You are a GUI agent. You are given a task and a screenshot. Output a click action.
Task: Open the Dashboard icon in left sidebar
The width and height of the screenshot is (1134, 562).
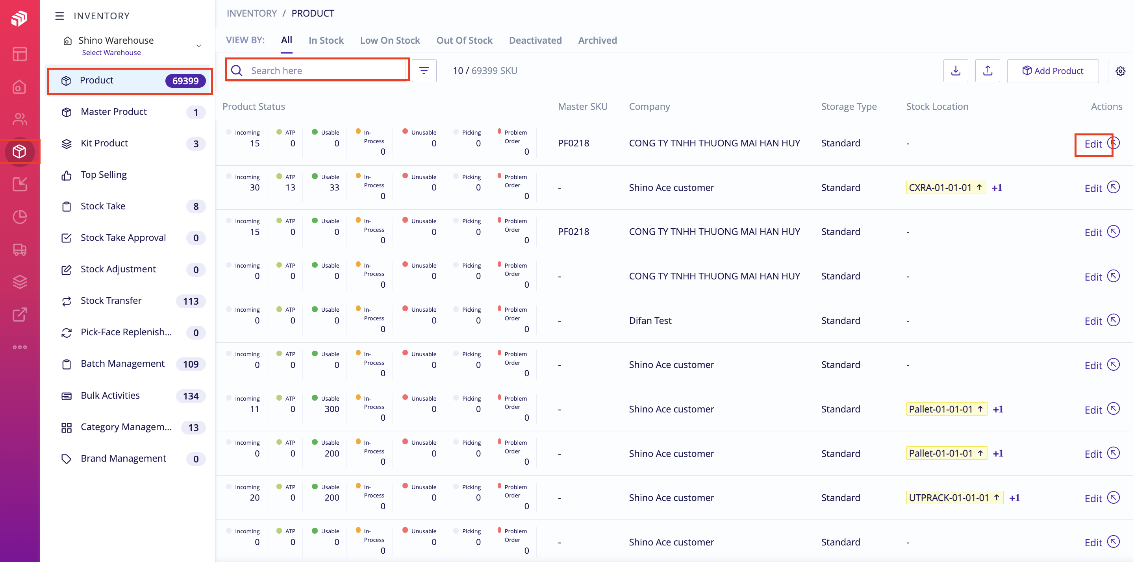20,54
